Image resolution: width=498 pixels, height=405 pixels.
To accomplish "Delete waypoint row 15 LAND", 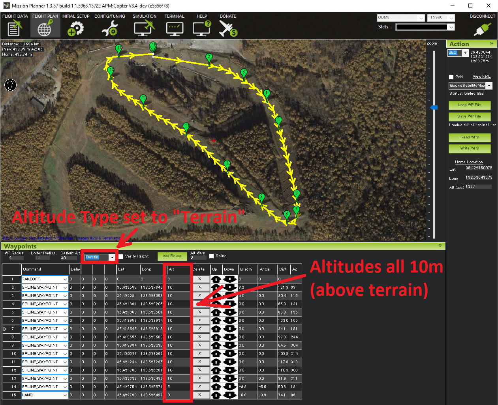I will point(200,395).
